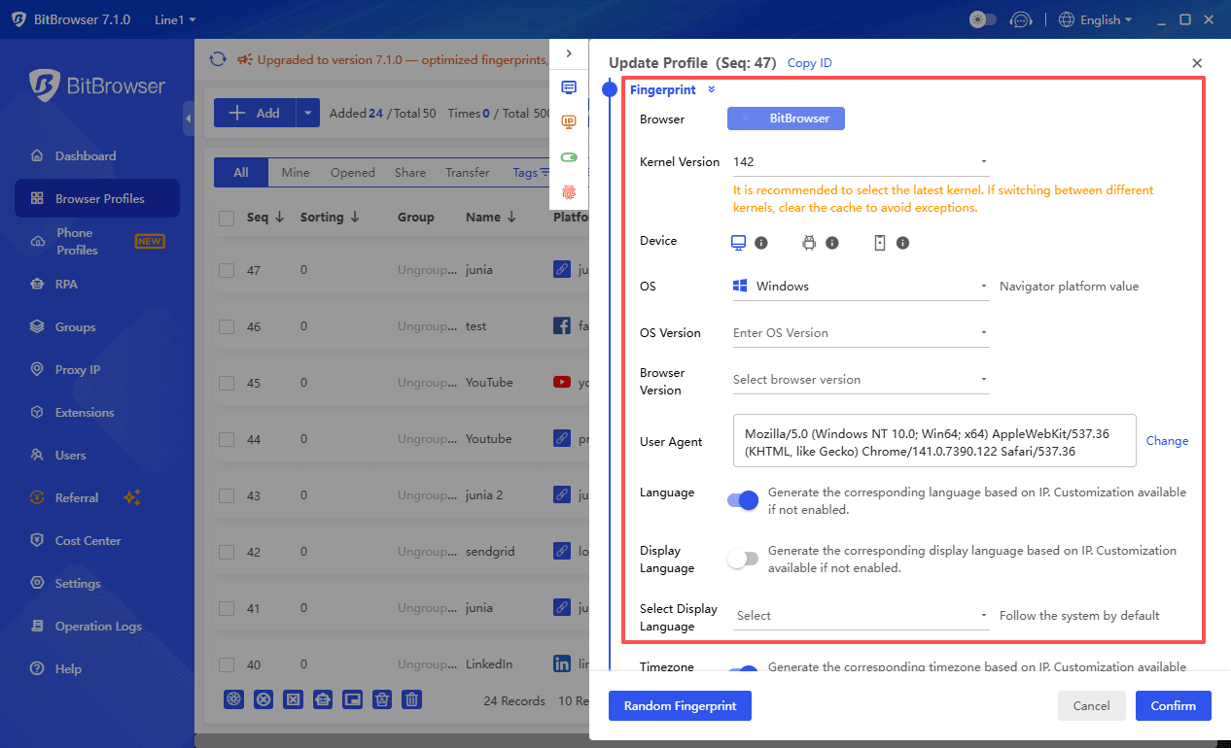The height and width of the screenshot is (748, 1231).
Task: Click the Copy ID link
Action: [809, 63]
